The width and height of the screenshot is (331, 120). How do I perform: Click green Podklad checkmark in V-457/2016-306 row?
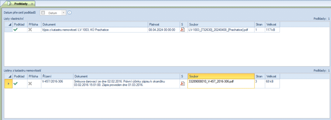tap(16, 84)
